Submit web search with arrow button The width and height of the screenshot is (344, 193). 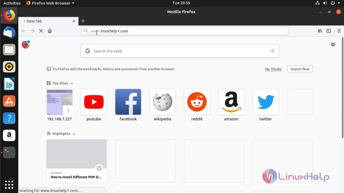[272, 51]
